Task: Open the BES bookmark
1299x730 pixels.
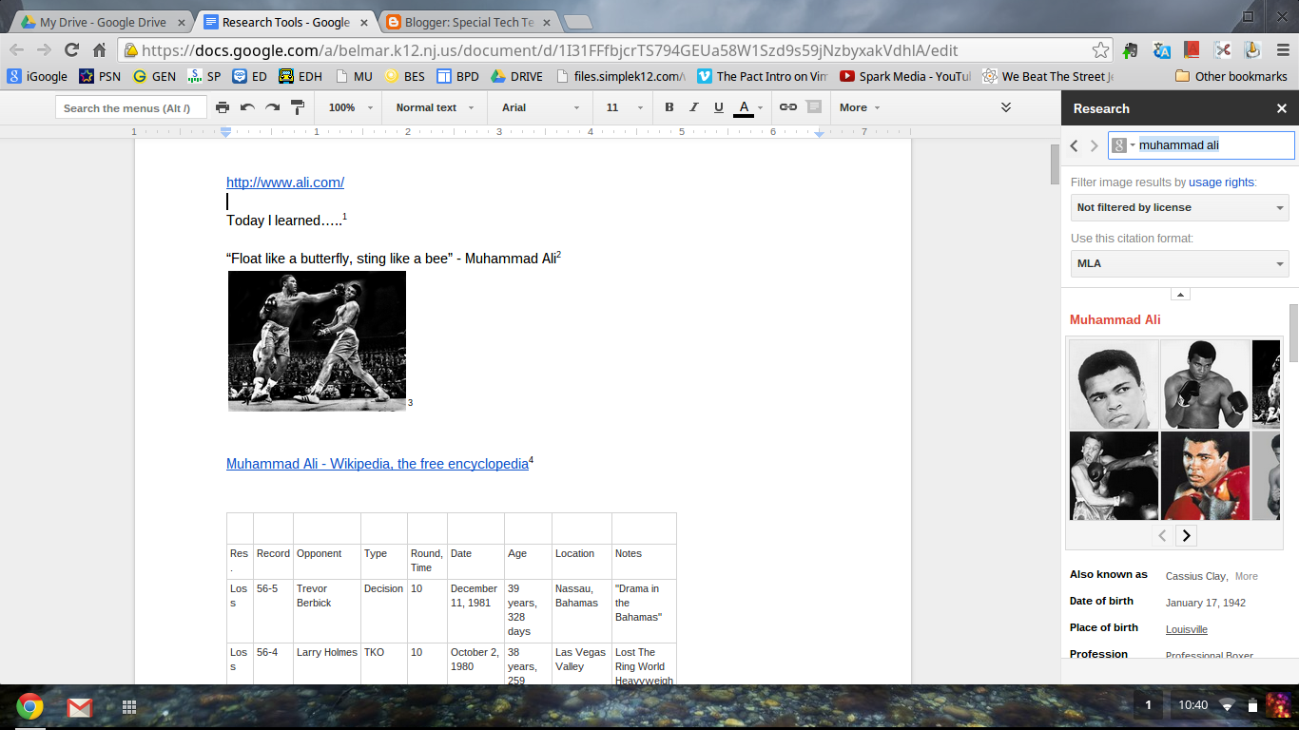Action: [x=405, y=76]
